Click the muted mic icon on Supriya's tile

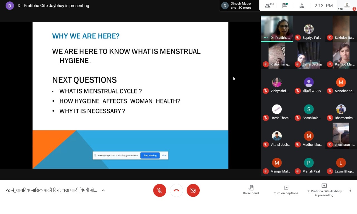pyautogui.click(x=298, y=38)
